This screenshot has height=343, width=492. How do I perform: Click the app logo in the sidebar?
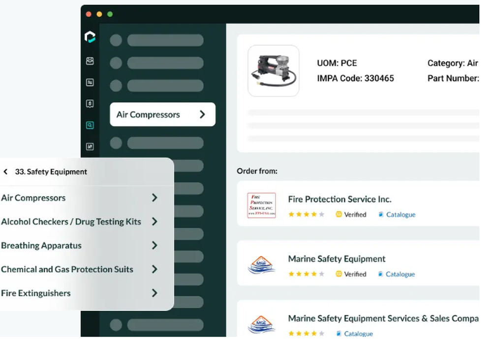point(90,37)
